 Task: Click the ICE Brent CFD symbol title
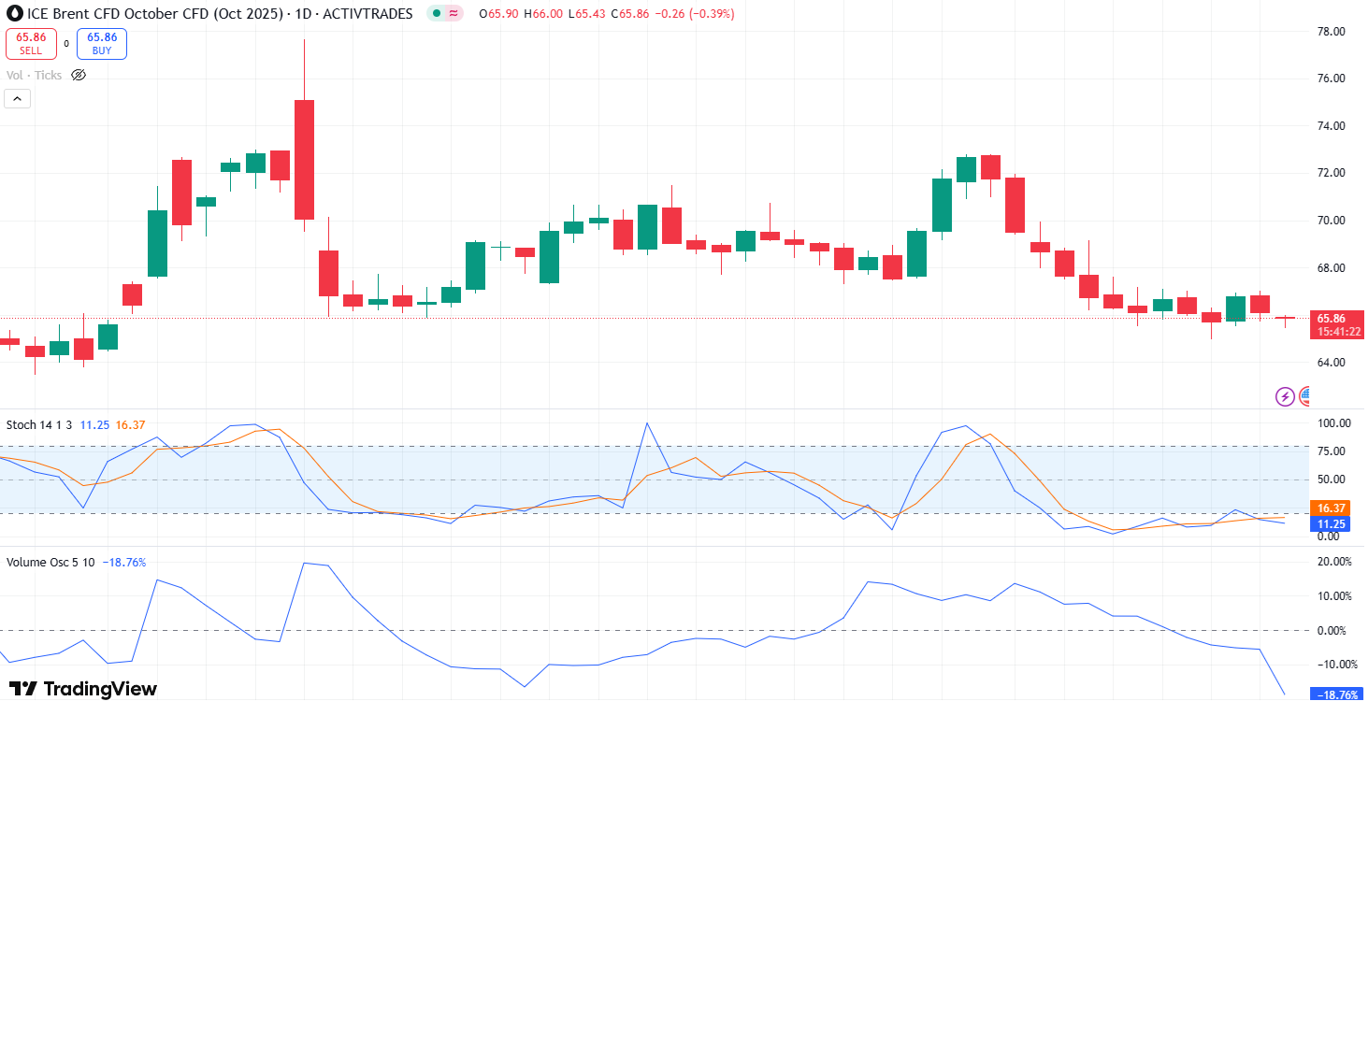pos(220,14)
